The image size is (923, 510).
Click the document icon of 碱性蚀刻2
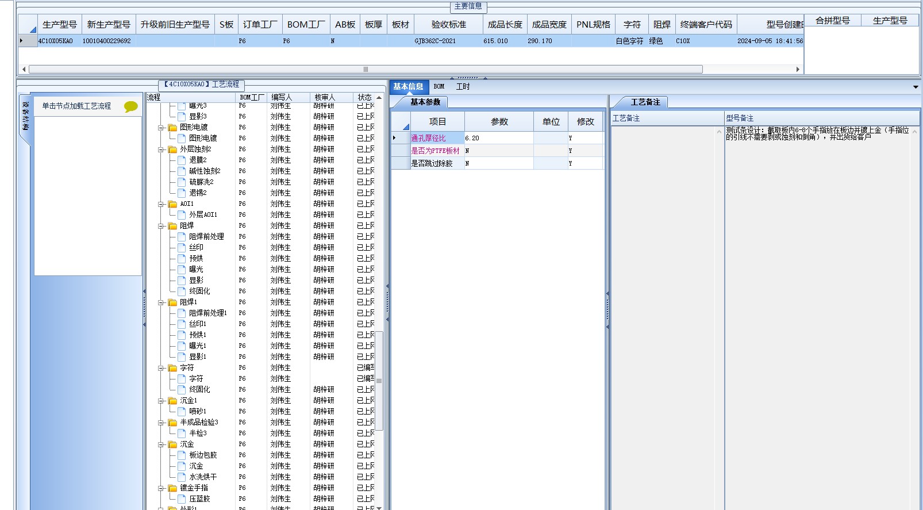182,171
